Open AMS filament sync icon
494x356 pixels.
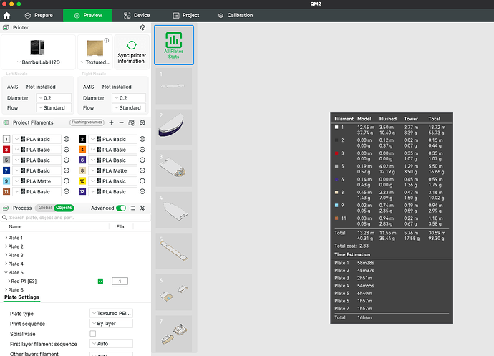tap(132, 122)
